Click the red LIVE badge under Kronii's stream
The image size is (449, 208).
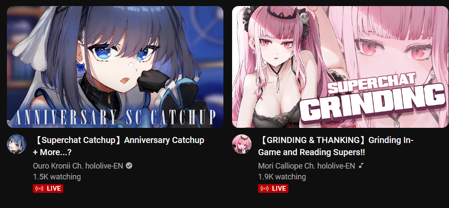pyautogui.click(x=48, y=188)
